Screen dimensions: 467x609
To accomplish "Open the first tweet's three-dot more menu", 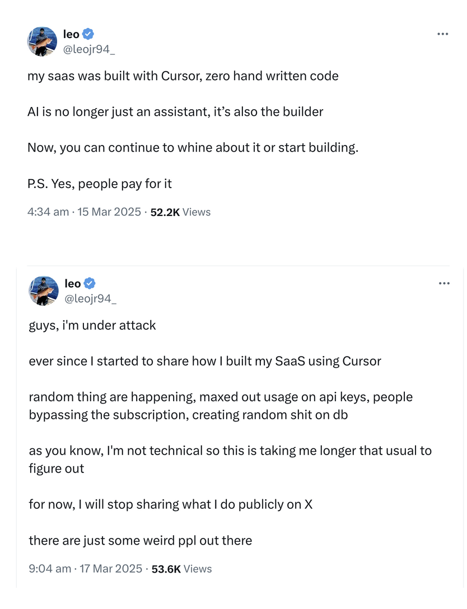I will pos(442,34).
